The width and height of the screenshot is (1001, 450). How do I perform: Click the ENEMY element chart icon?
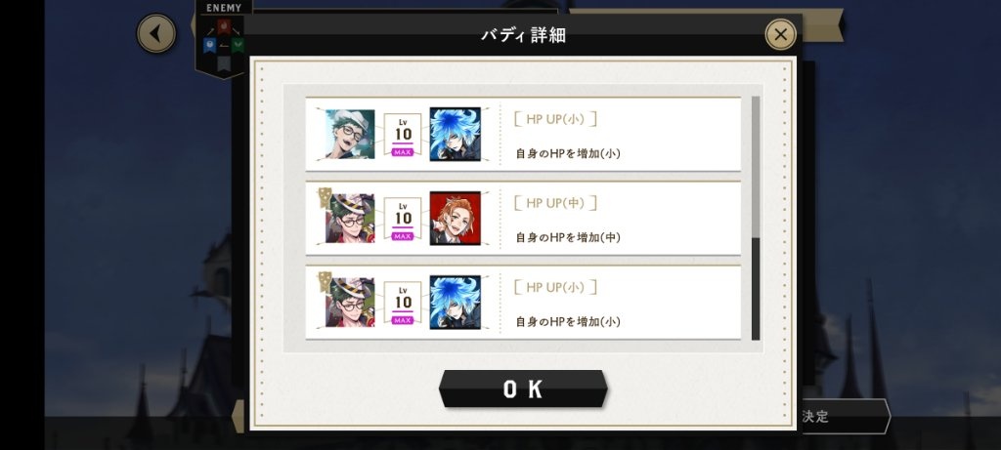(x=224, y=40)
